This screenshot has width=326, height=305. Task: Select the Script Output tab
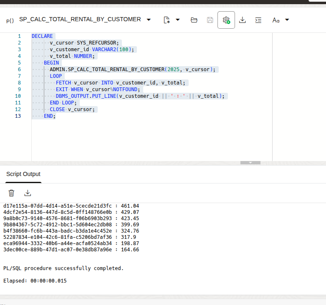coord(23,174)
